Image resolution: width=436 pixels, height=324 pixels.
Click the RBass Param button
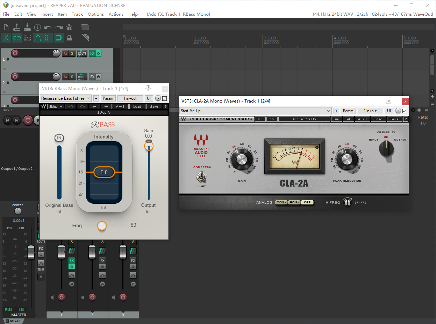point(108,98)
